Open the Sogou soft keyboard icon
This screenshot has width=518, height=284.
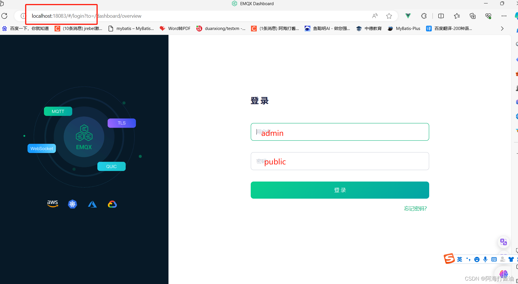pyautogui.click(x=494, y=259)
